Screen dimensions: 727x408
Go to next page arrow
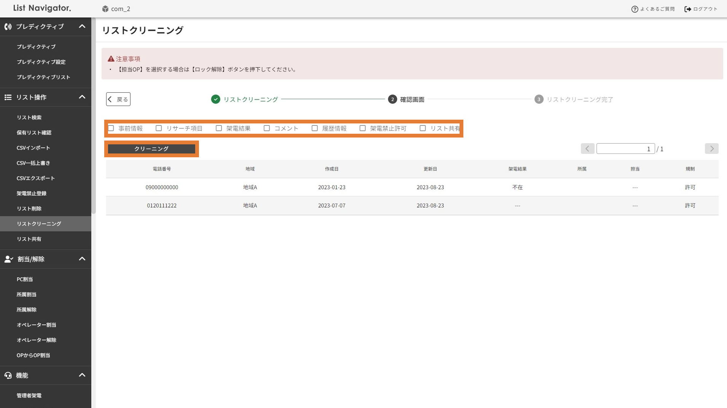711,149
